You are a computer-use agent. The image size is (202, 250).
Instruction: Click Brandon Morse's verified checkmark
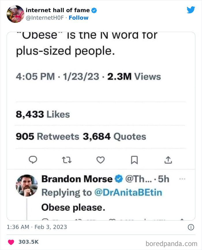(118, 179)
